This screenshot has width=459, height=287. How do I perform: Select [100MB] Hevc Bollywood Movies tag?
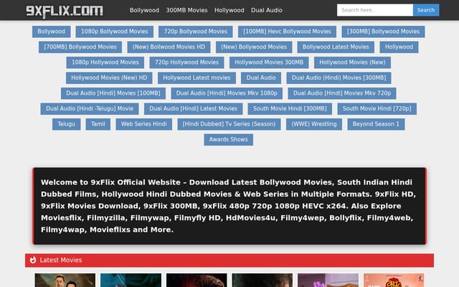(x=287, y=32)
